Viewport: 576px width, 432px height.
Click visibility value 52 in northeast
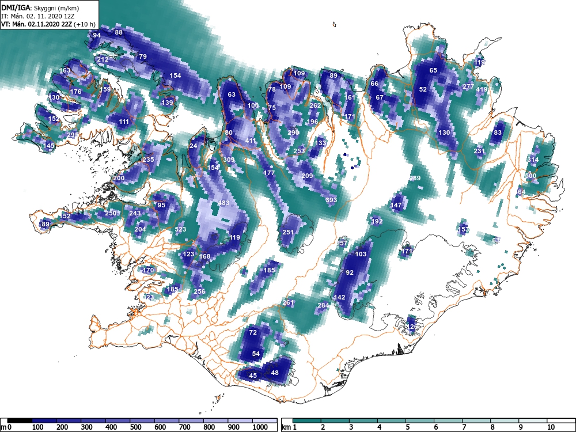[423, 89]
